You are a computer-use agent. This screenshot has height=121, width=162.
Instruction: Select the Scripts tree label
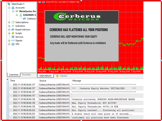[18, 33]
